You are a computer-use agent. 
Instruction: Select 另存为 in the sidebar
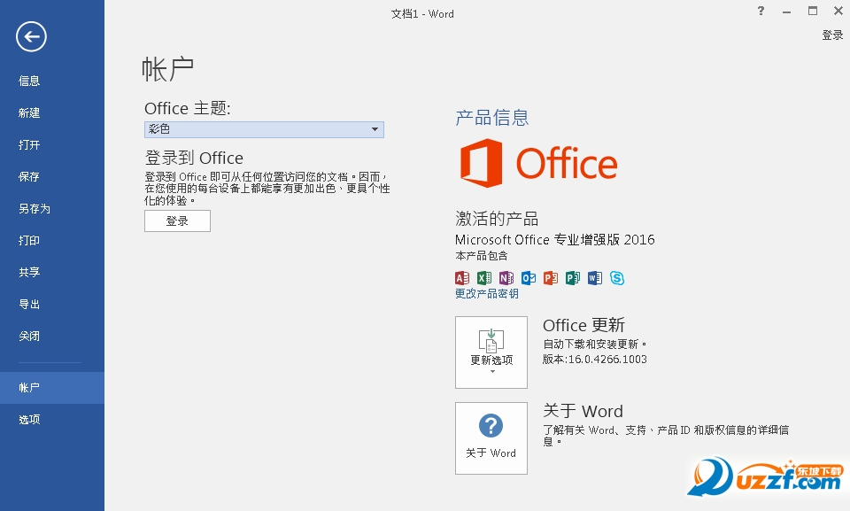point(35,209)
